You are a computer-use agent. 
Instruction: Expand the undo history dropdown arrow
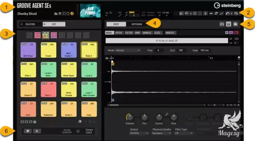point(231,13)
